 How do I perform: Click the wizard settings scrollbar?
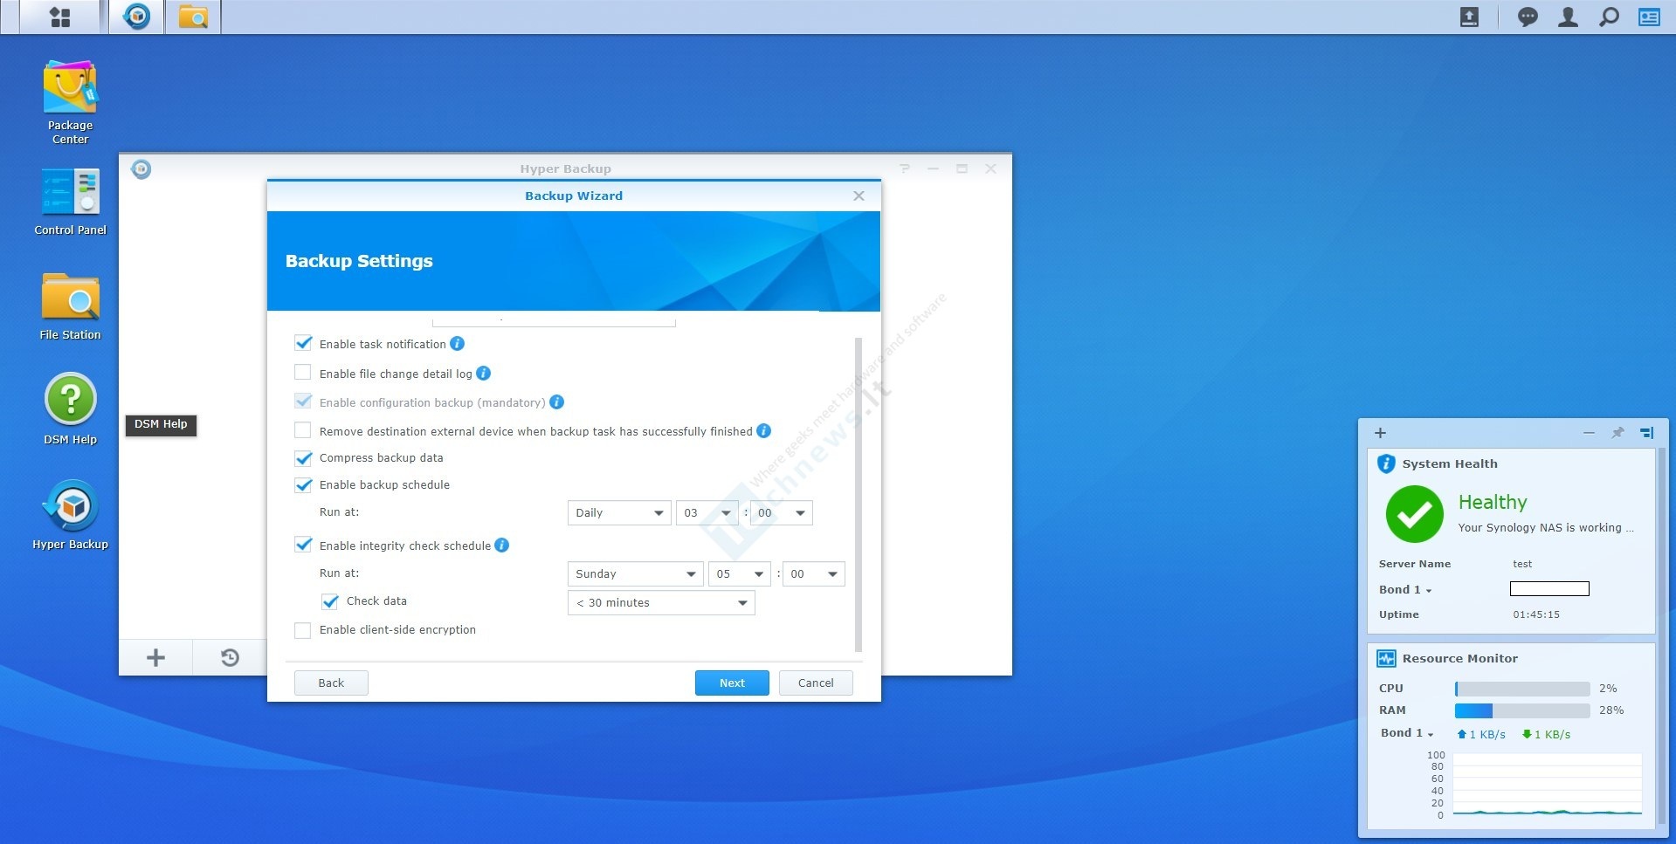tap(859, 494)
